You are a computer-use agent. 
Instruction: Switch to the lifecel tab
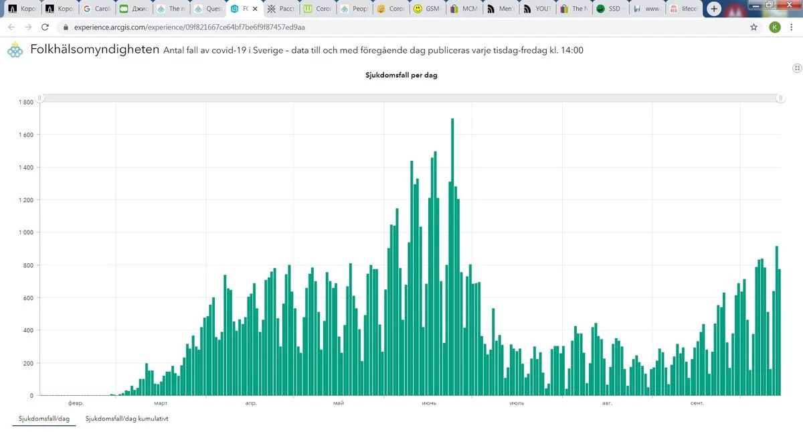pyautogui.click(x=683, y=9)
